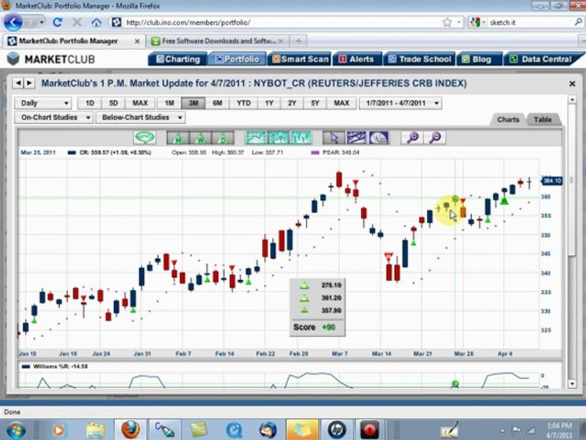Reload the page with refresh icon
This screenshot has height=440, width=586.
[x=57, y=23]
